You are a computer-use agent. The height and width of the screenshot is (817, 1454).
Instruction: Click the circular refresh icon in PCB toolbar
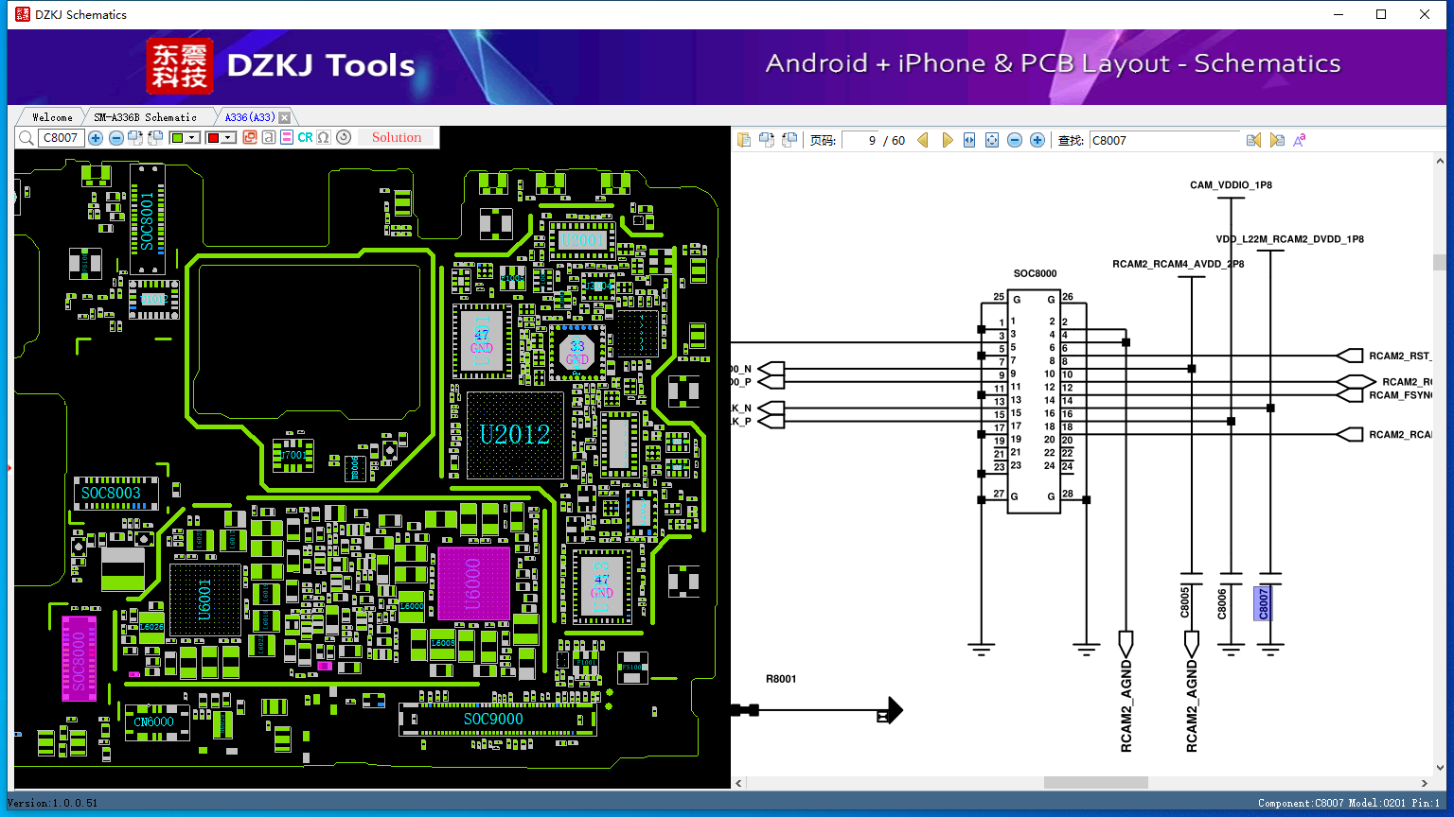coord(344,138)
